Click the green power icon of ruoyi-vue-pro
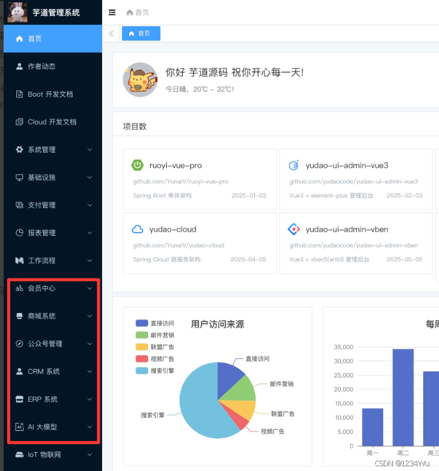Screen dimensions: 439x471 [x=137, y=165]
